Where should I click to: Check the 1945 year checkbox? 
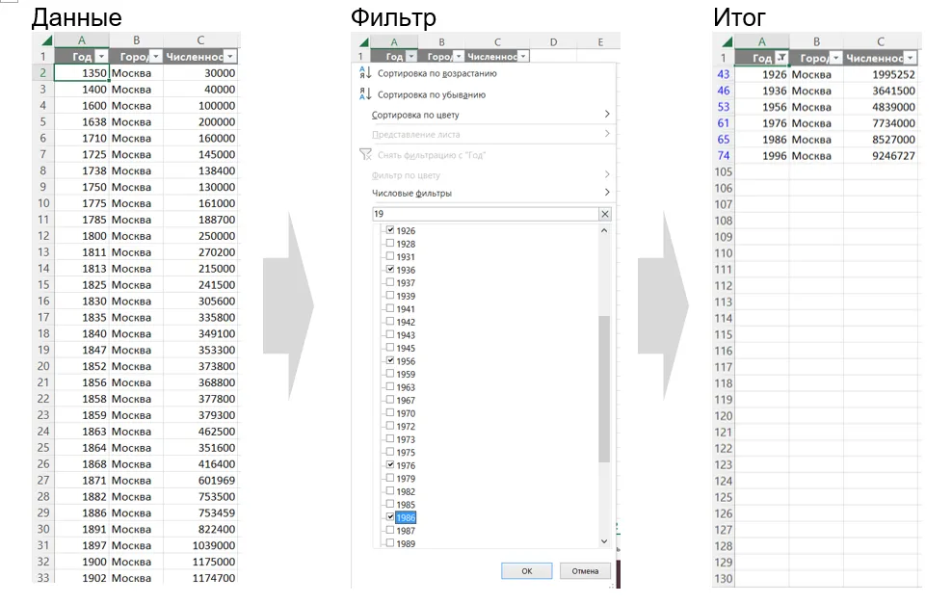[390, 347]
